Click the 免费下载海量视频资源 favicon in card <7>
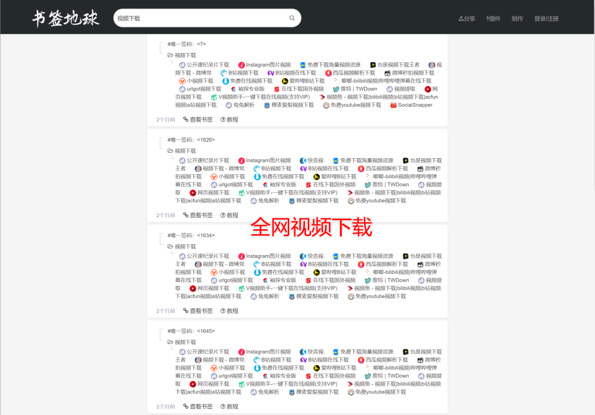Viewport: 595px width, 415px height. [x=302, y=65]
